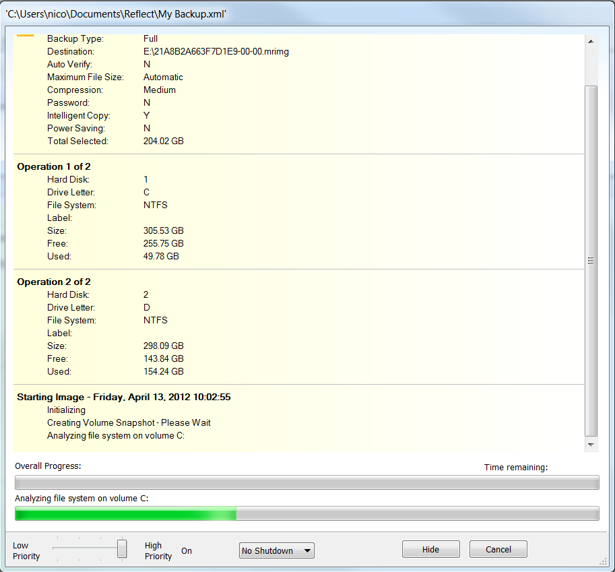Cancel the running backup
Image resolution: width=615 pixels, height=572 pixels.
[498, 550]
